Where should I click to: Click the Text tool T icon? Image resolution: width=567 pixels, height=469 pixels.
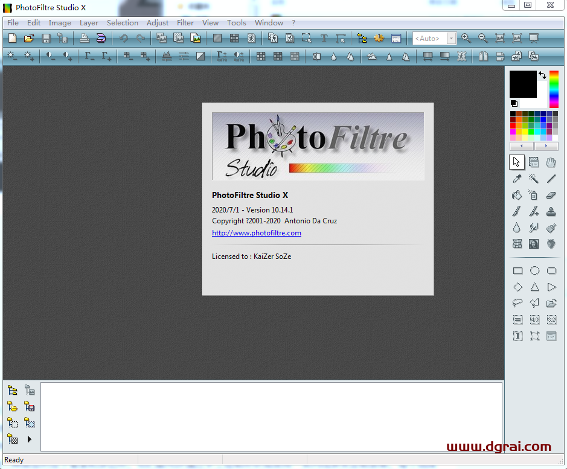click(324, 39)
